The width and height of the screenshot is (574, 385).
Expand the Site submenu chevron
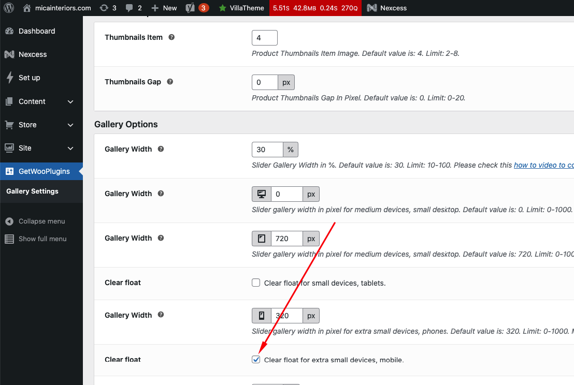tap(70, 148)
